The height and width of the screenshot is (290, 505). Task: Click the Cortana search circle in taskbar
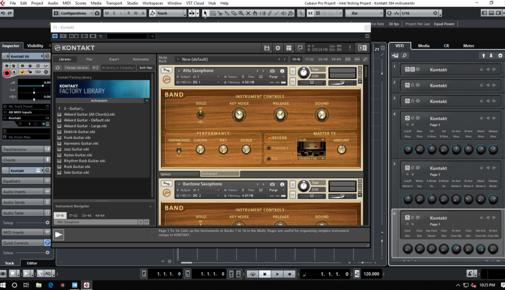click(14, 285)
